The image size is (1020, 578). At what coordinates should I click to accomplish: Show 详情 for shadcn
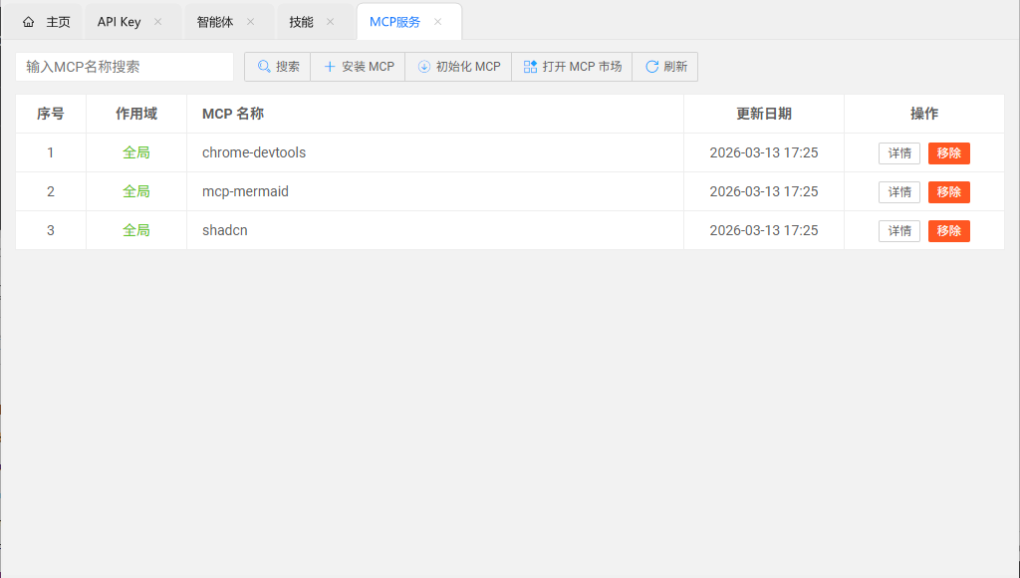[899, 231]
